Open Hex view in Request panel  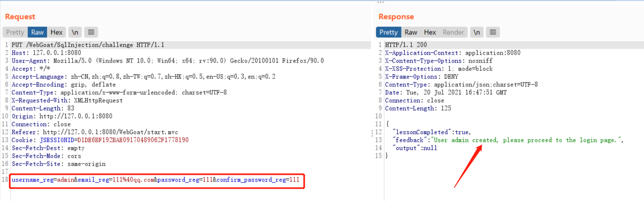56,32
